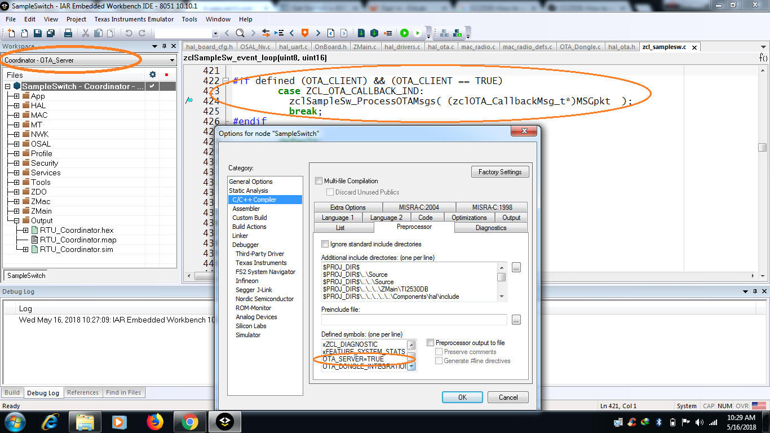Open Firefox from the taskbar
The image size is (770, 433).
coord(154,421)
